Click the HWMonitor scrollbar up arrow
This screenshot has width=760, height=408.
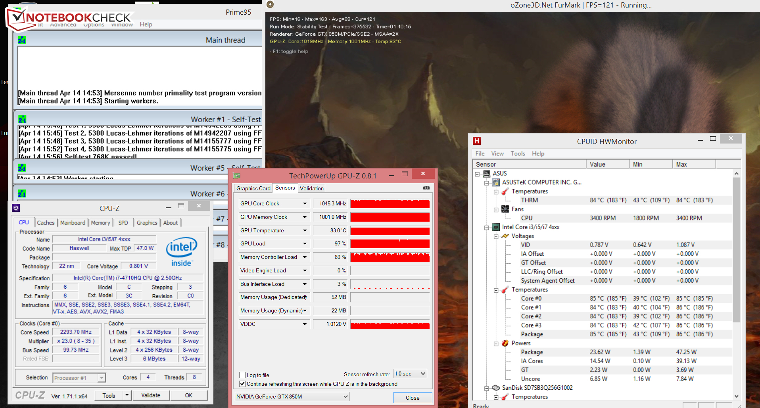coord(737,174)
